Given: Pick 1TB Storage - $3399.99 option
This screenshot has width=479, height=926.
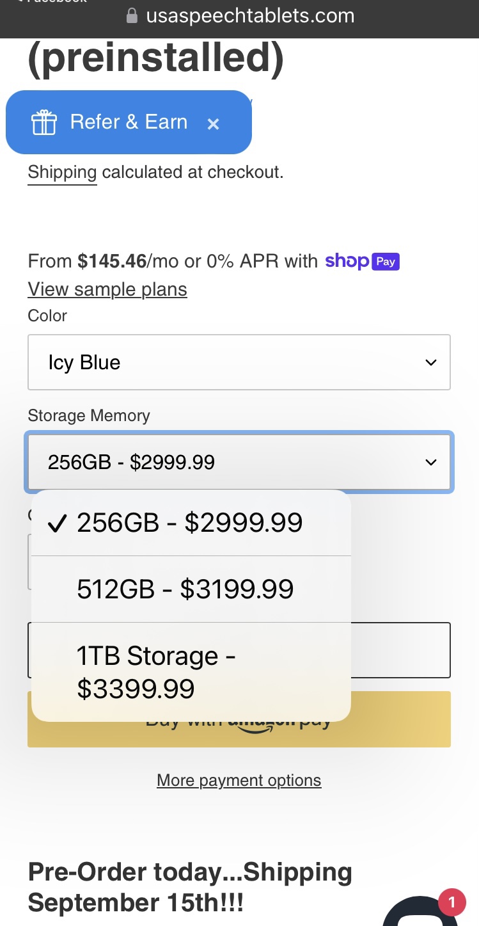Looking at the screenshot, I should [x=157, y=672].
